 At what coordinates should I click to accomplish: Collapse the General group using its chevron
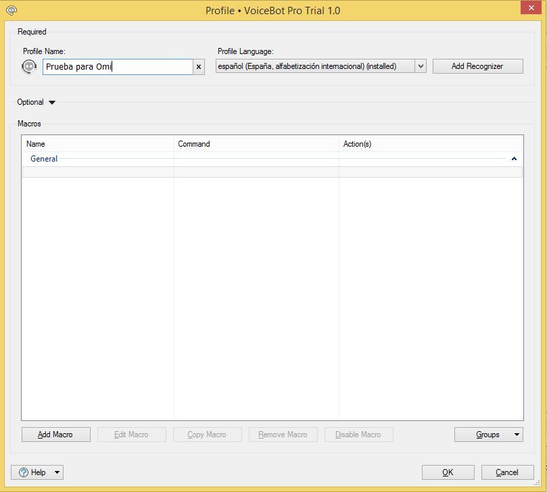pyautogui.click(x=514, y=159)
